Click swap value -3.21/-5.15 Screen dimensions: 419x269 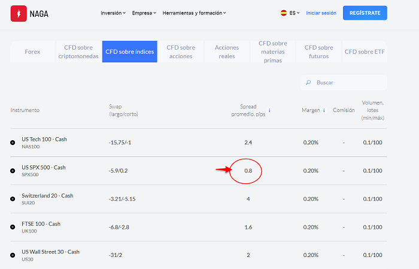(122, 199)
